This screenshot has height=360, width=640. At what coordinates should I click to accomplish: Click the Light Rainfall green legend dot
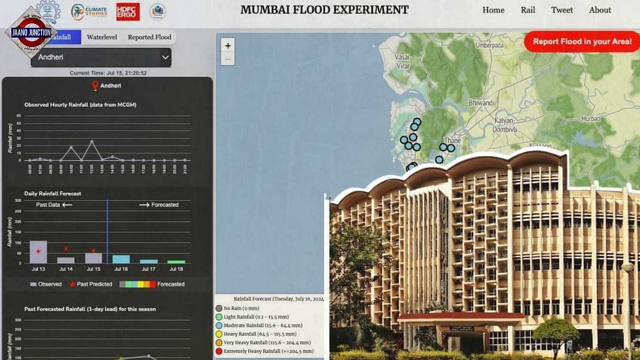pyautogui.click(x=219, y=317)
